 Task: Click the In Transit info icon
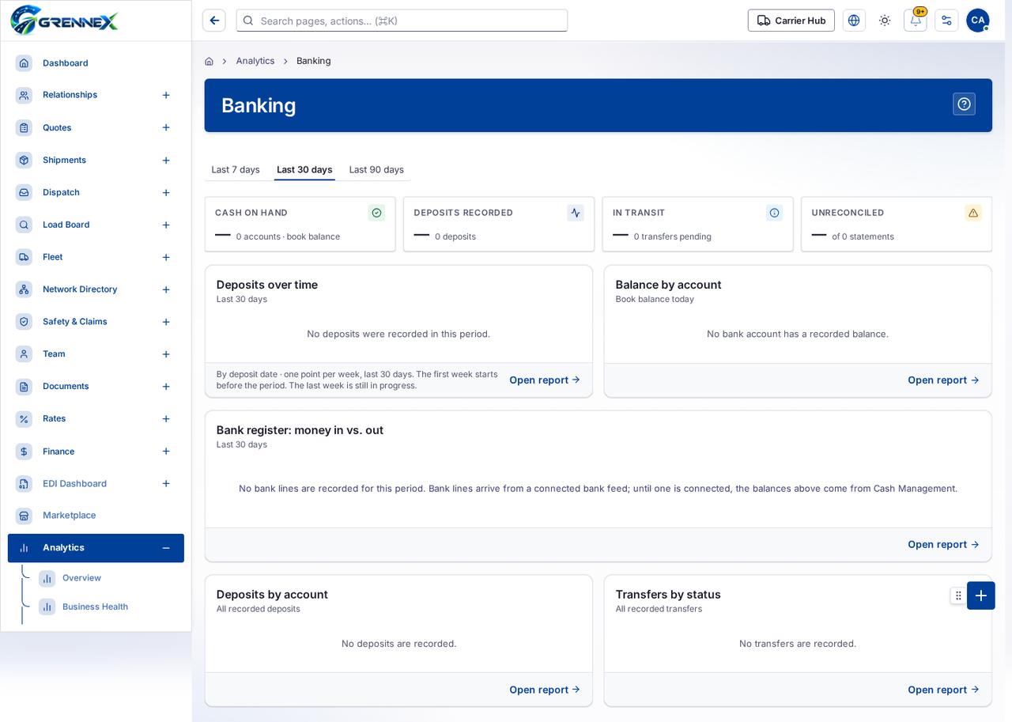tap(774, 213)
